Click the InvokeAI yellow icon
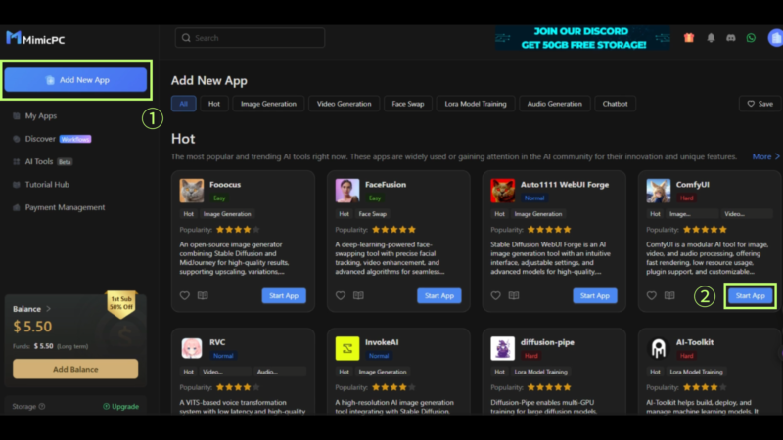 coord(347,348)
